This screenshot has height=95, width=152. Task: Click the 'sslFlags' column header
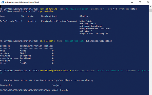(x=48, y=46)
